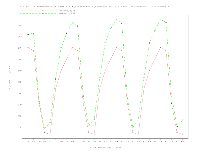Click the x-axis tick label 51
Viewport: 199px width, 154px height.
(x=122, y=141)
